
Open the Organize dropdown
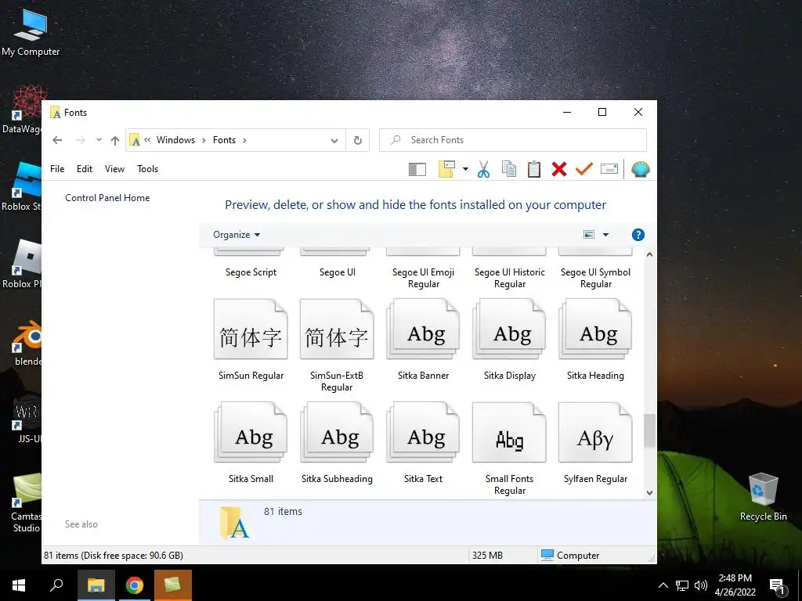tap(237, 235)
